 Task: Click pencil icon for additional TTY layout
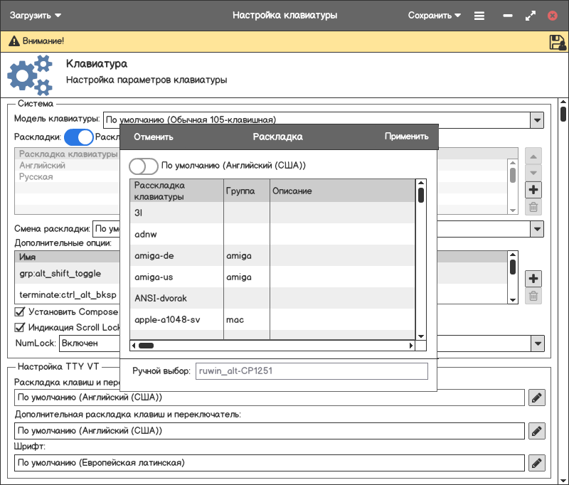coord(537,430)
